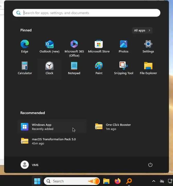Show hidden system tray icons

click(x=154, y=181)
